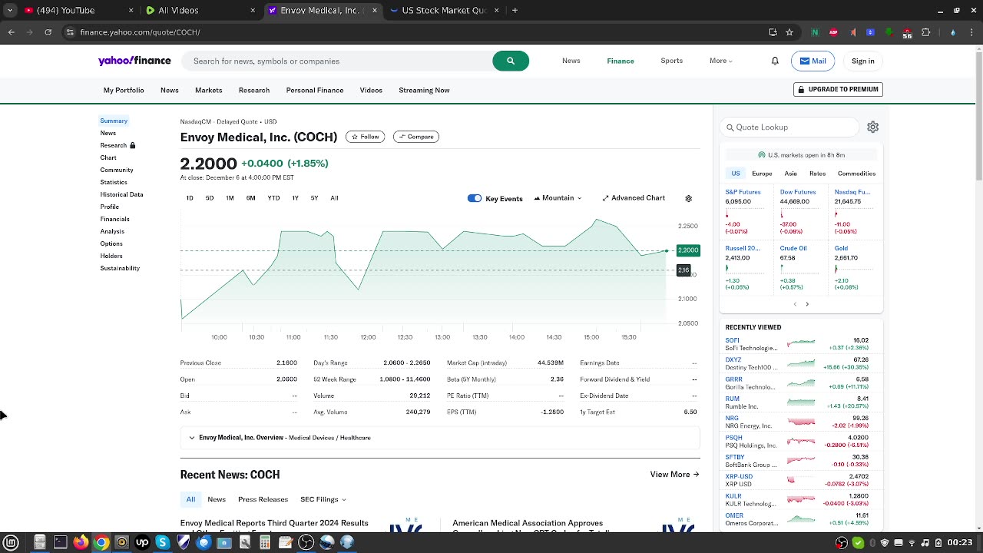Open the Mountain chart type dropdown
The width and height of the screenshot is (983, 553).
[x=558, y=198]
